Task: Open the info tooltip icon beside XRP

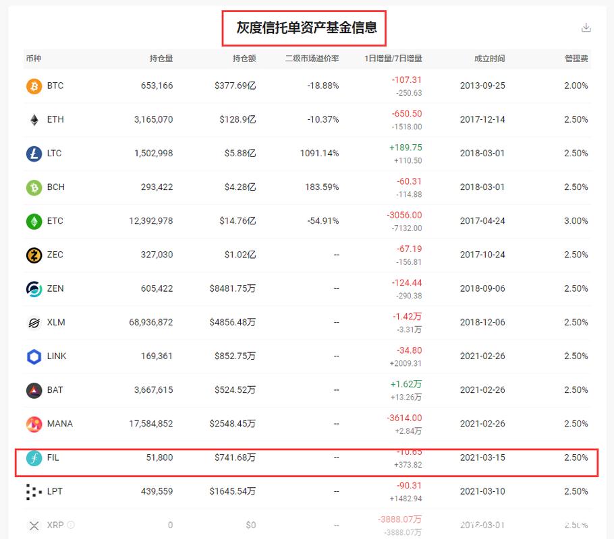Action: pyautogui.click(x=69, y=525)
